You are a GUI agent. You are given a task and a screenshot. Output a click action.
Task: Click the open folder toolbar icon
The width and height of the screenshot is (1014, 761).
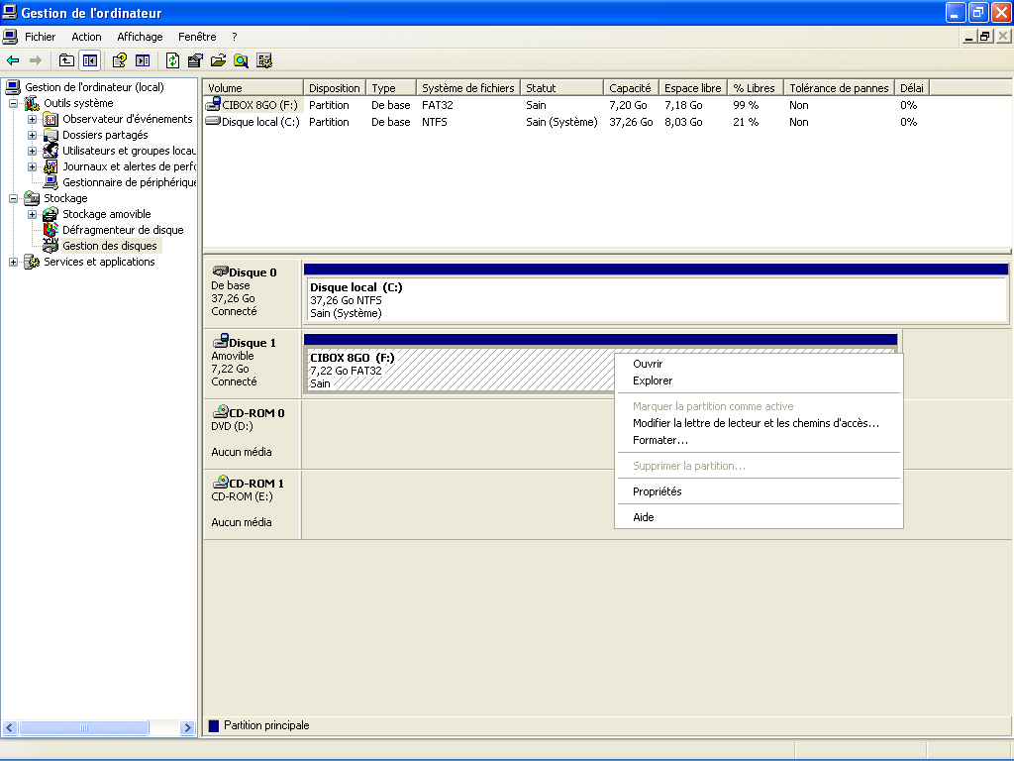tap(218, 60)
